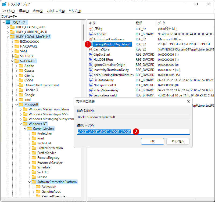This screenshot has height=202, width=215.
Task: Collapse the Microsoft key
Action: [x=17, y=104]
